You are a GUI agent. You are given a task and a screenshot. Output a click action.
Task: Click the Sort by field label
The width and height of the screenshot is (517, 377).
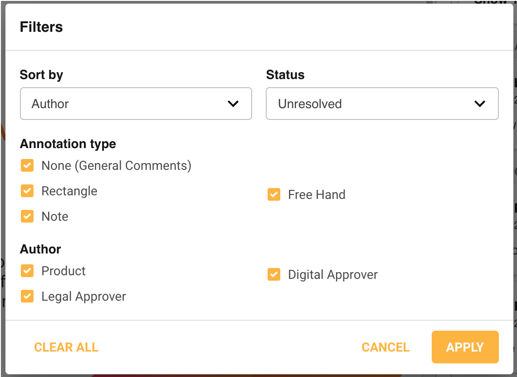point(41,74)
